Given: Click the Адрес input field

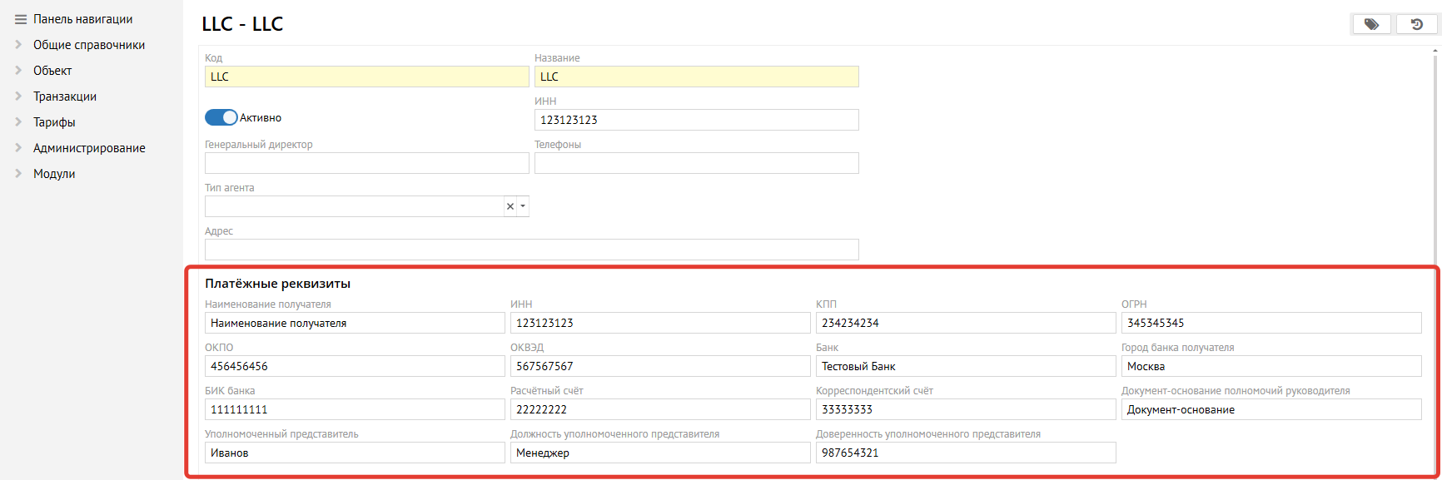Looking at the screenshot, I should point(531,250).
